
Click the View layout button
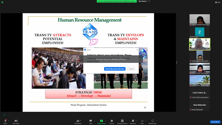(x=218, y=2)
